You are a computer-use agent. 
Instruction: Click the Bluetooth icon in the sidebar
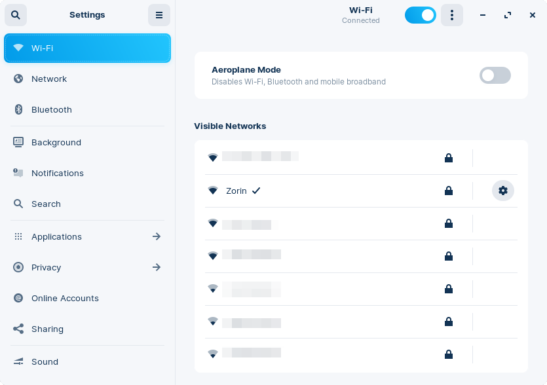pyautogui.click(x=18, y=109)
